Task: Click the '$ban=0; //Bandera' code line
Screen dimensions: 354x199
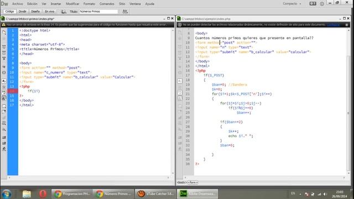Action: pyautogui.click(x=230, y=85)
